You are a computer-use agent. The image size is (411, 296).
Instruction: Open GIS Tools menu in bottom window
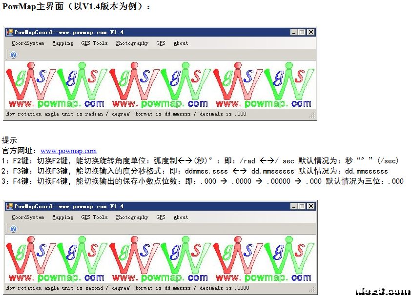pos(94,217)
